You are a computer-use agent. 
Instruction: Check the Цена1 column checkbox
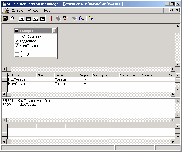[17, 50]
